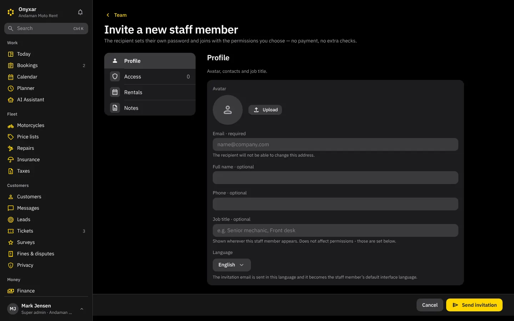This screenshot has width=514, height=321.
Task: Open Tickets in the sidebar
Action: [46, 231]
